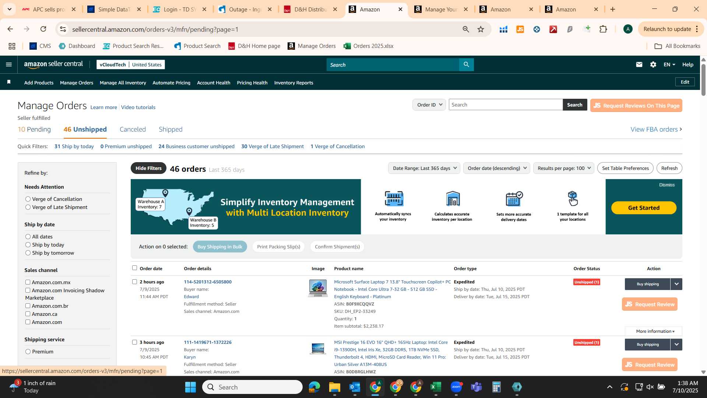707x398 pixels.
Task: Open Calculator from the taskbar
Action: [x=496, y=387]
